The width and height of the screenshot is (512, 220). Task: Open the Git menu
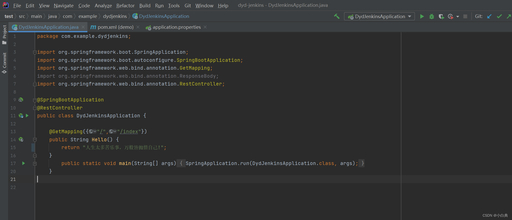click(x=188, y=6)
